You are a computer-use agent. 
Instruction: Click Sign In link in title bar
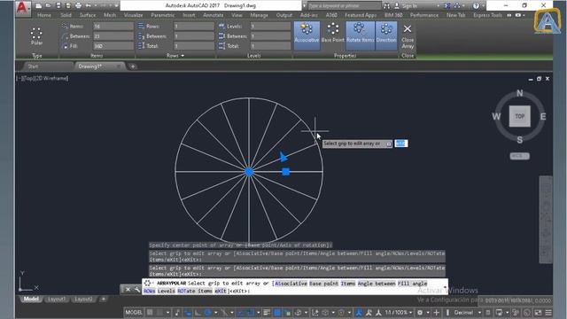409,6
